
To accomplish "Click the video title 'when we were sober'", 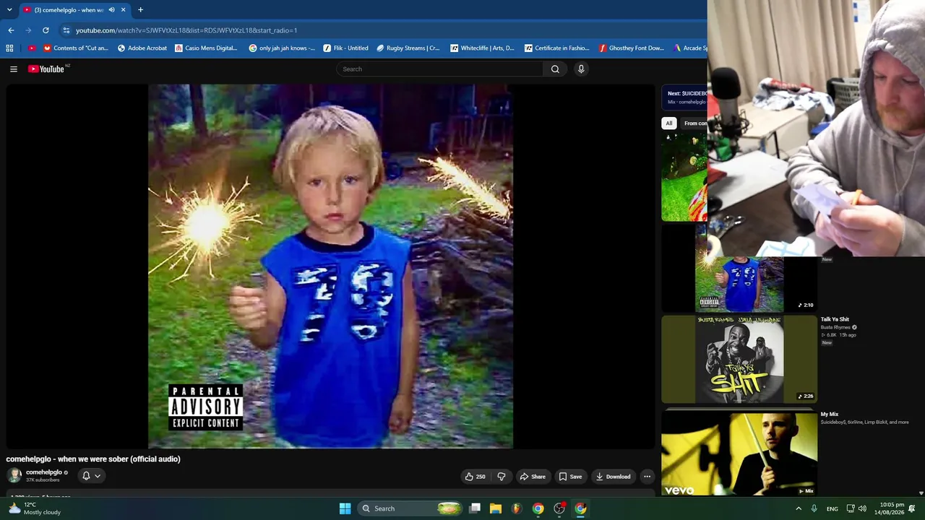I will pyautogui.click(x=93, y=459).
